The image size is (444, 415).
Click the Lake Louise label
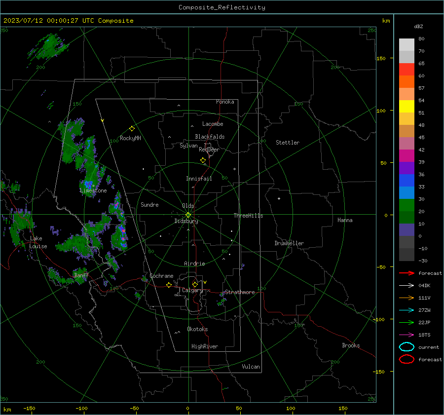[x=38, y=242]
